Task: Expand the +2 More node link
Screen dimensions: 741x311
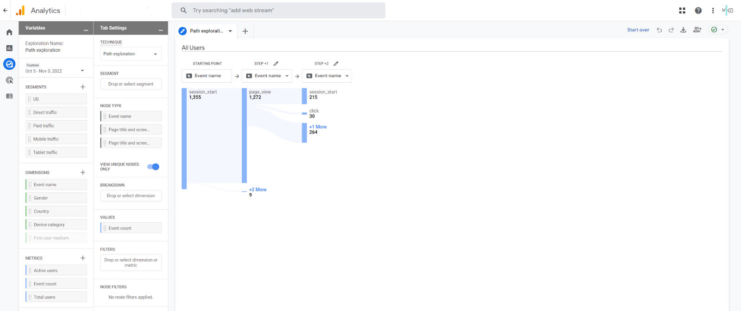Action: point(258,189)
